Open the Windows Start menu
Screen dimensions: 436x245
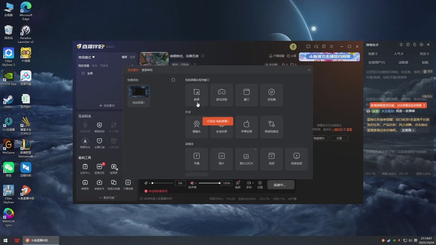pos(5,240)
